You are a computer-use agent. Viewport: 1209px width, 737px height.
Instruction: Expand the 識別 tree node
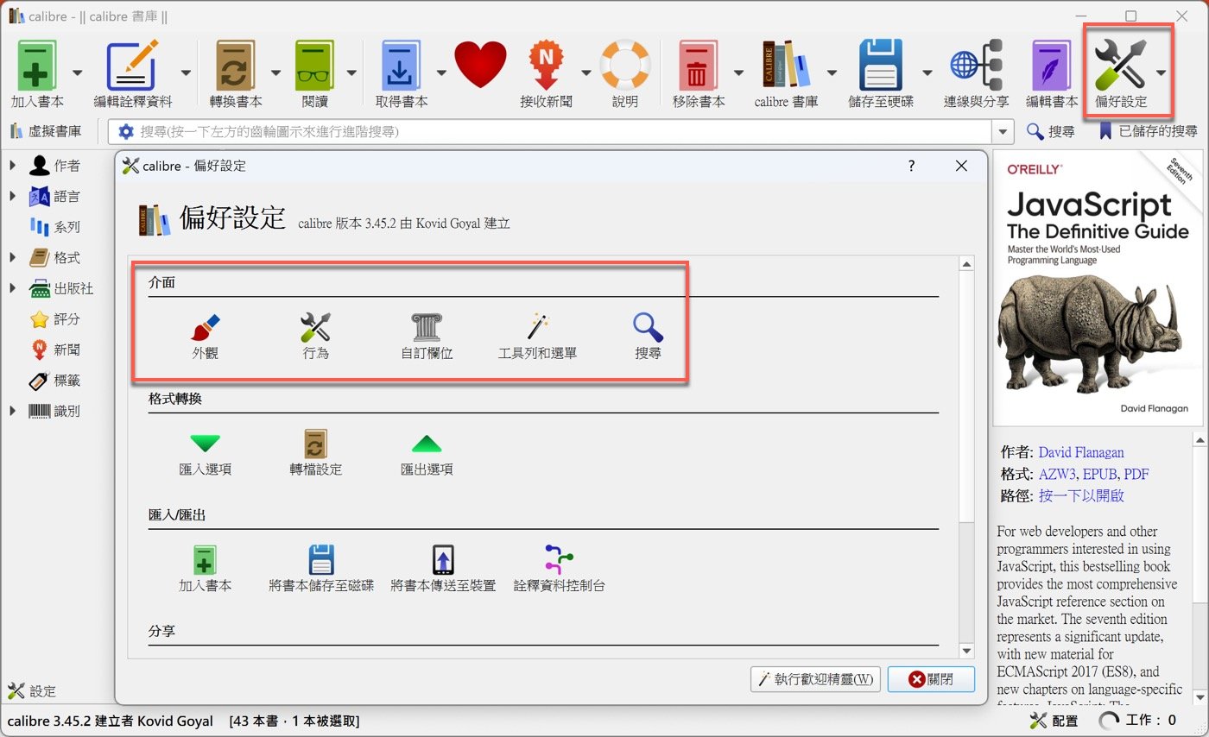click(x=13, y=411)
